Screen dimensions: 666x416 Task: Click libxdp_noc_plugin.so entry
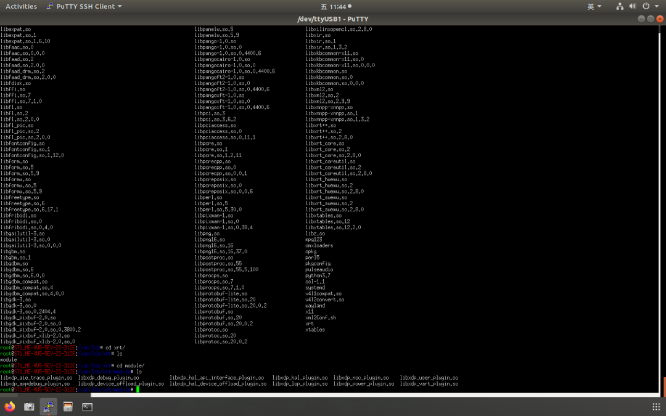[361, 378]
